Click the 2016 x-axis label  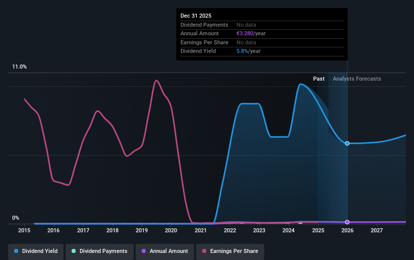pyautogui.click(x=53, y=230)
